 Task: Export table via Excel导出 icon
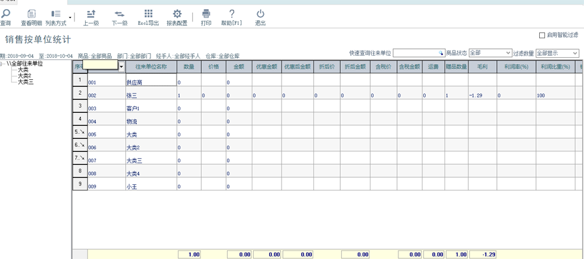pyautogui.click(x=148, y=14)
